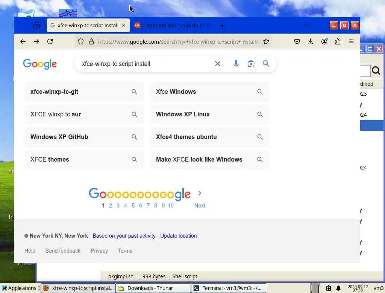
Task: Submit search with the magnifier button
Action: coord(266,64)
